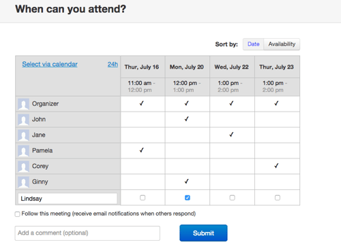Click the Organizer avatar icon
341x251 pixels.
point(23,104)
